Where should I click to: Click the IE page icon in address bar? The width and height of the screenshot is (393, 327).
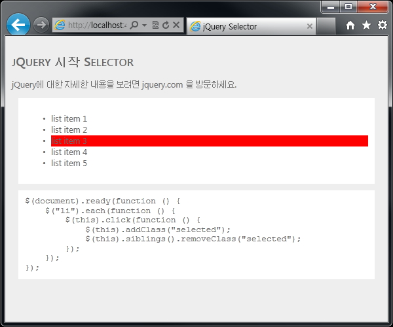click(60, 25)
